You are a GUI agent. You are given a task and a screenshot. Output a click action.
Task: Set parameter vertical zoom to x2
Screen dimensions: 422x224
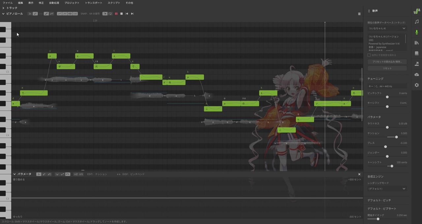(x=75, y=174)
